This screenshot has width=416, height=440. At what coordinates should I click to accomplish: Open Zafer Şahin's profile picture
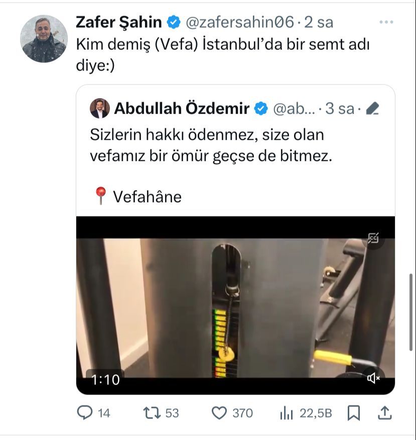[x=44, y=39]
